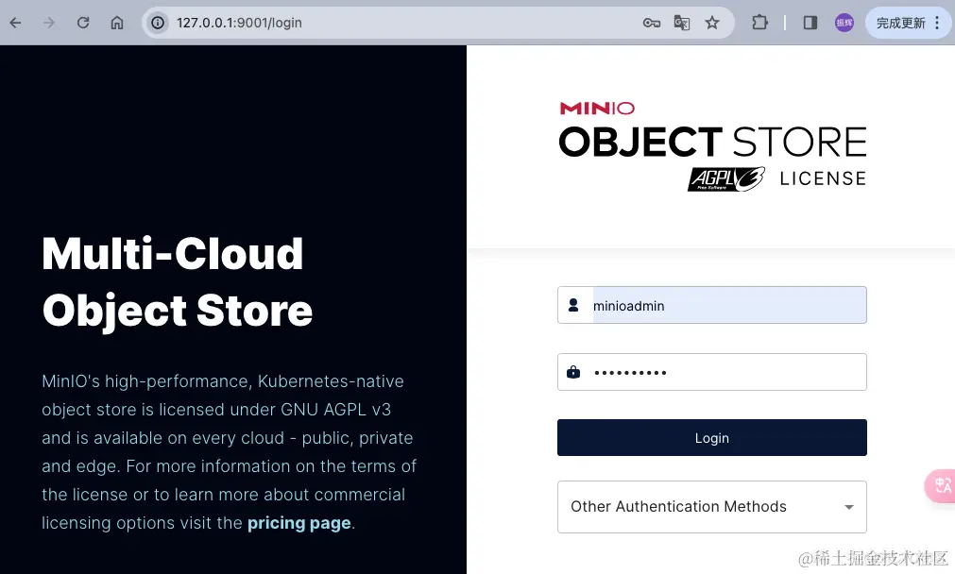Click the browser forward arrow
Screen dimensions: 955x574
49,24
